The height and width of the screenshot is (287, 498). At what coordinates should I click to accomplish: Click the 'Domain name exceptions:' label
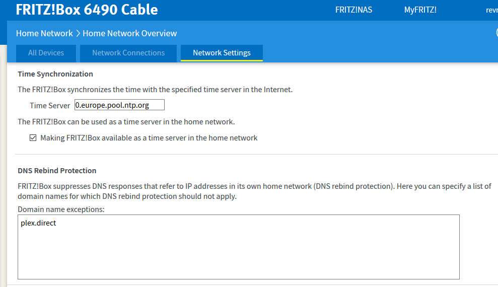(61, 209)
